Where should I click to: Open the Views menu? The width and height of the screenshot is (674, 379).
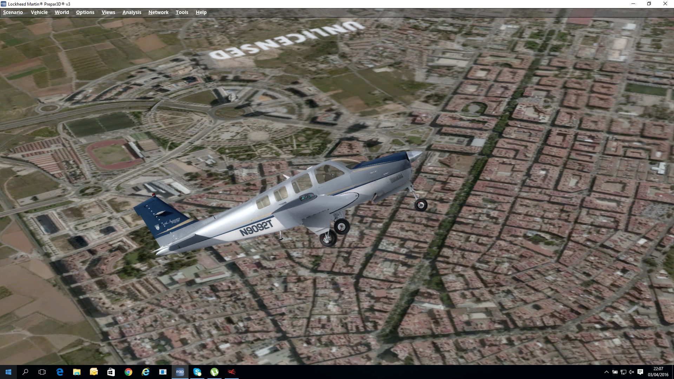[108, 12]
